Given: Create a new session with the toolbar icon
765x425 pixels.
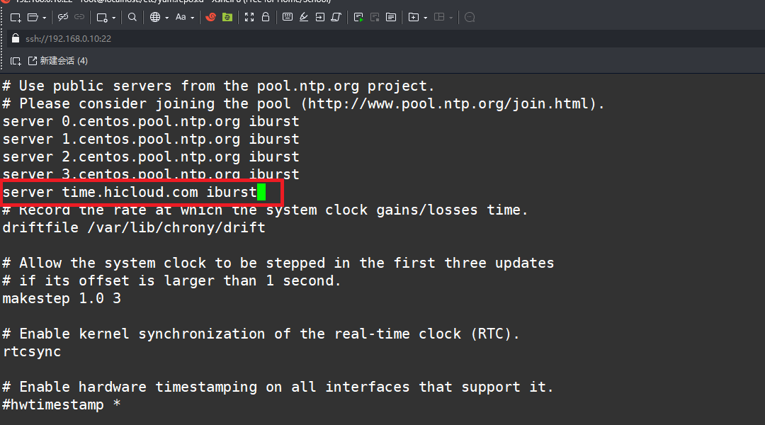Looking at the screenshot, I should (x=16, y=18).
